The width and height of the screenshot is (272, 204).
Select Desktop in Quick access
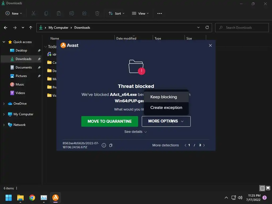click(x=21, y=50)
